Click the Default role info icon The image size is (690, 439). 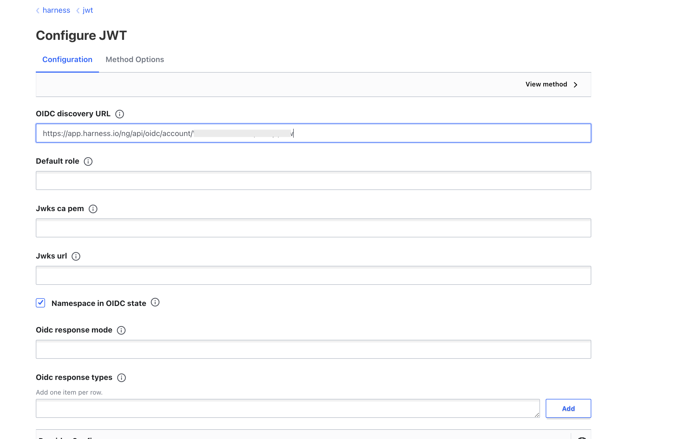pyautogui.click(x=88, y=161)
